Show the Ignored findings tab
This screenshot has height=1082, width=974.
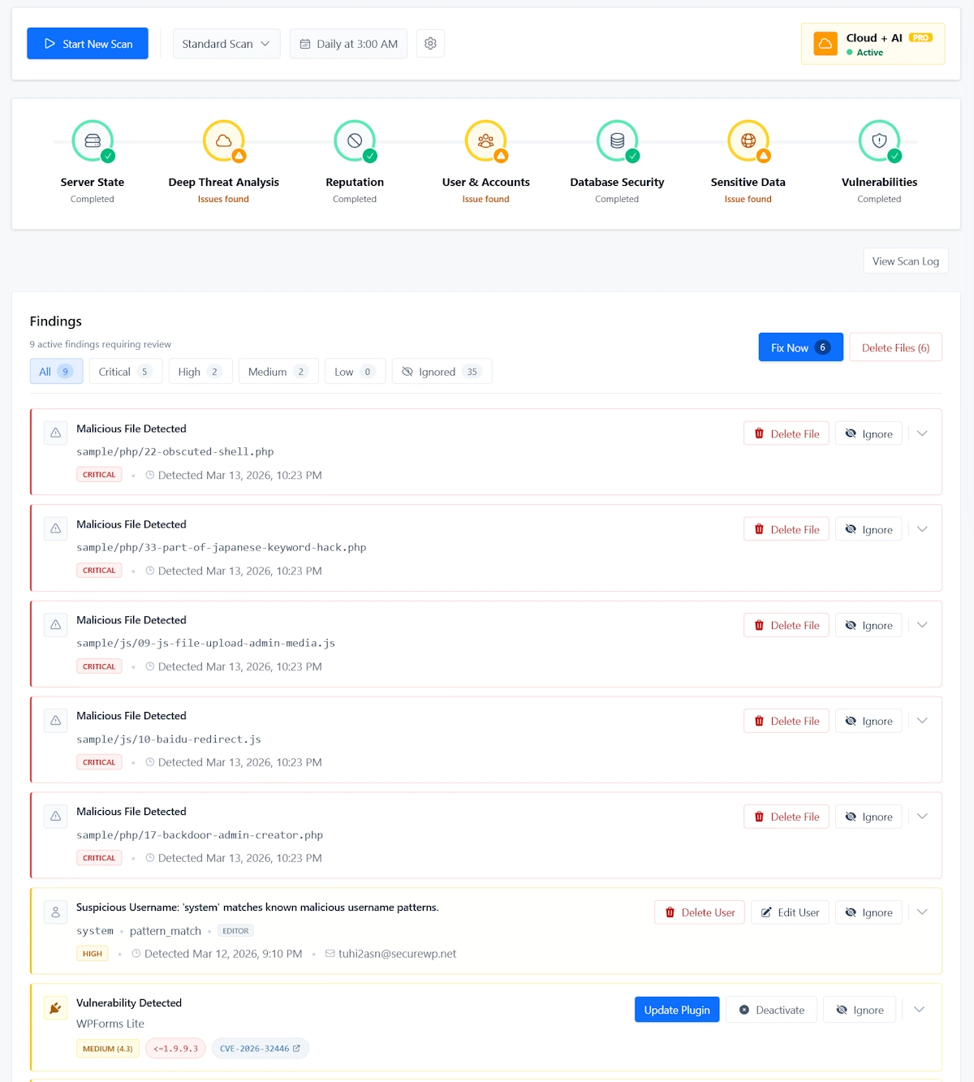click(442, 372)
